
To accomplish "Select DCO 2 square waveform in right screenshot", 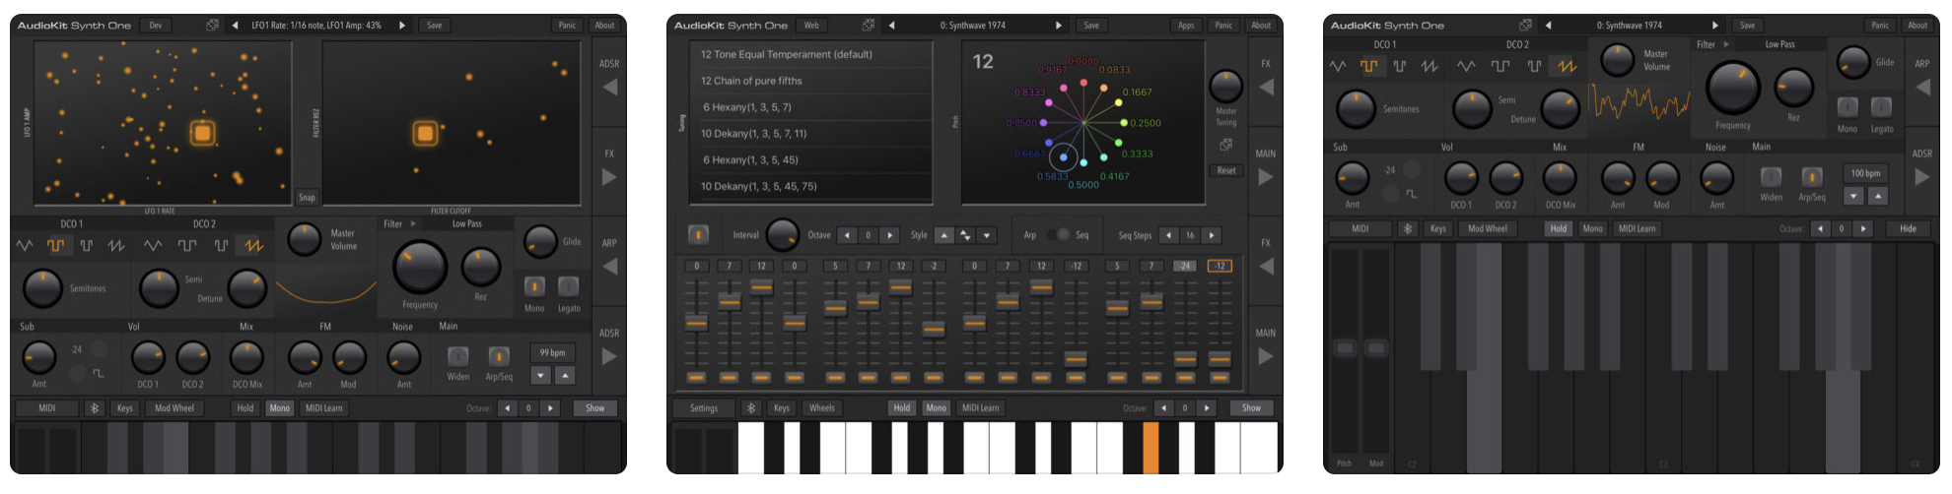I will point(1500,66).
